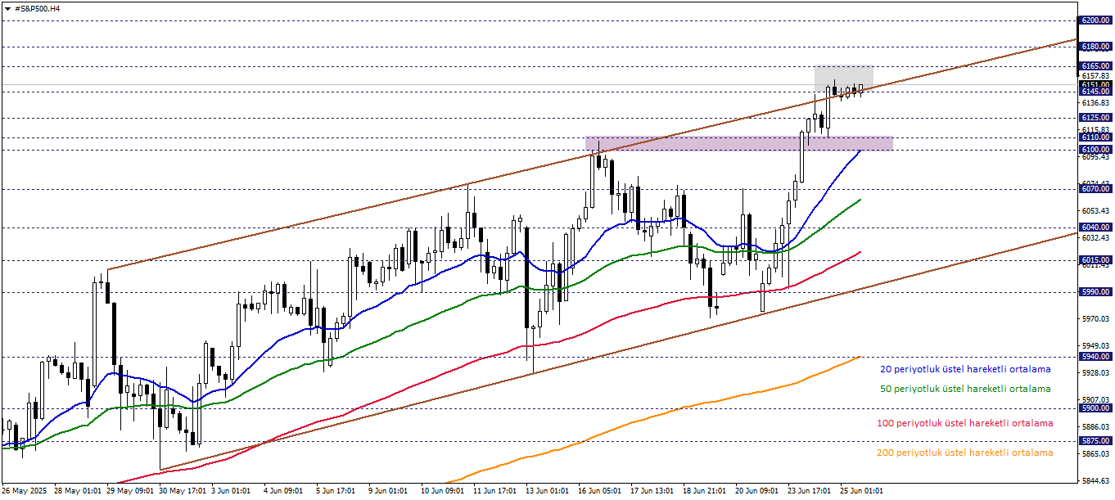This screenshot has height=500, width=1115.
Task: Click the 6053.43 axis price value
Action: (1095, 210)
